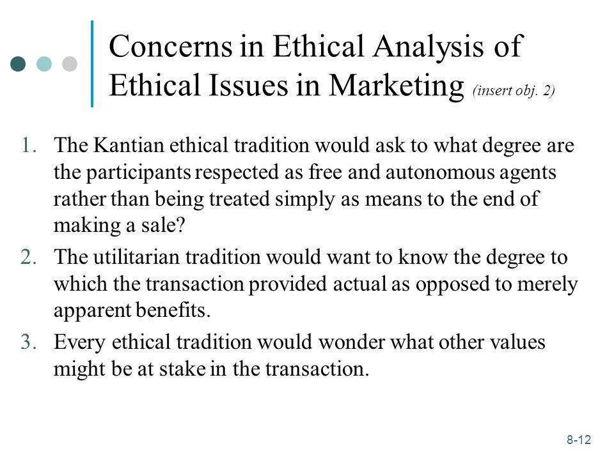614x460 pixels.
Task: Click the blue vertical title bar
Action: coord(92,64)
